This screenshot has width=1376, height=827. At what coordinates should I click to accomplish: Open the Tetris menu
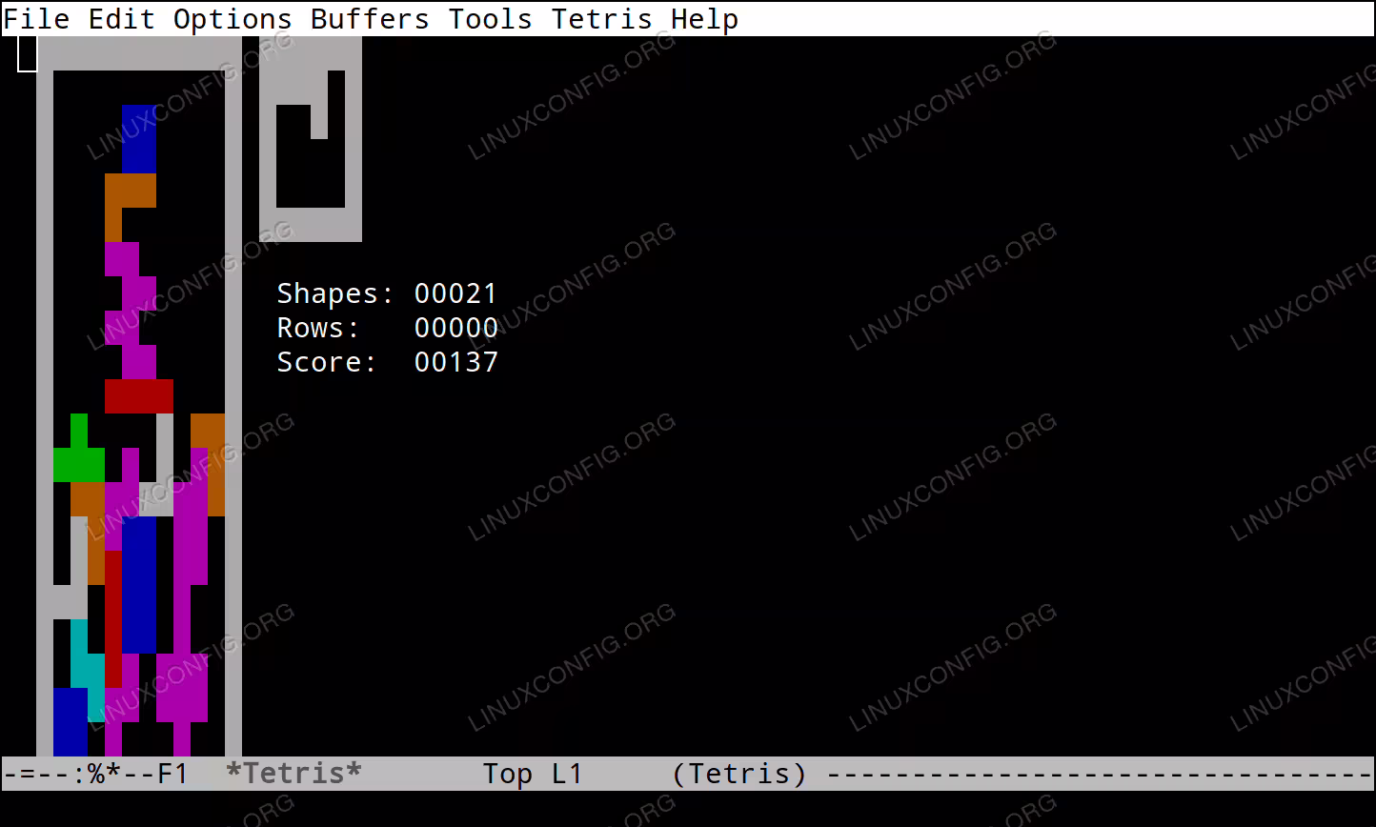pos(602,19)
